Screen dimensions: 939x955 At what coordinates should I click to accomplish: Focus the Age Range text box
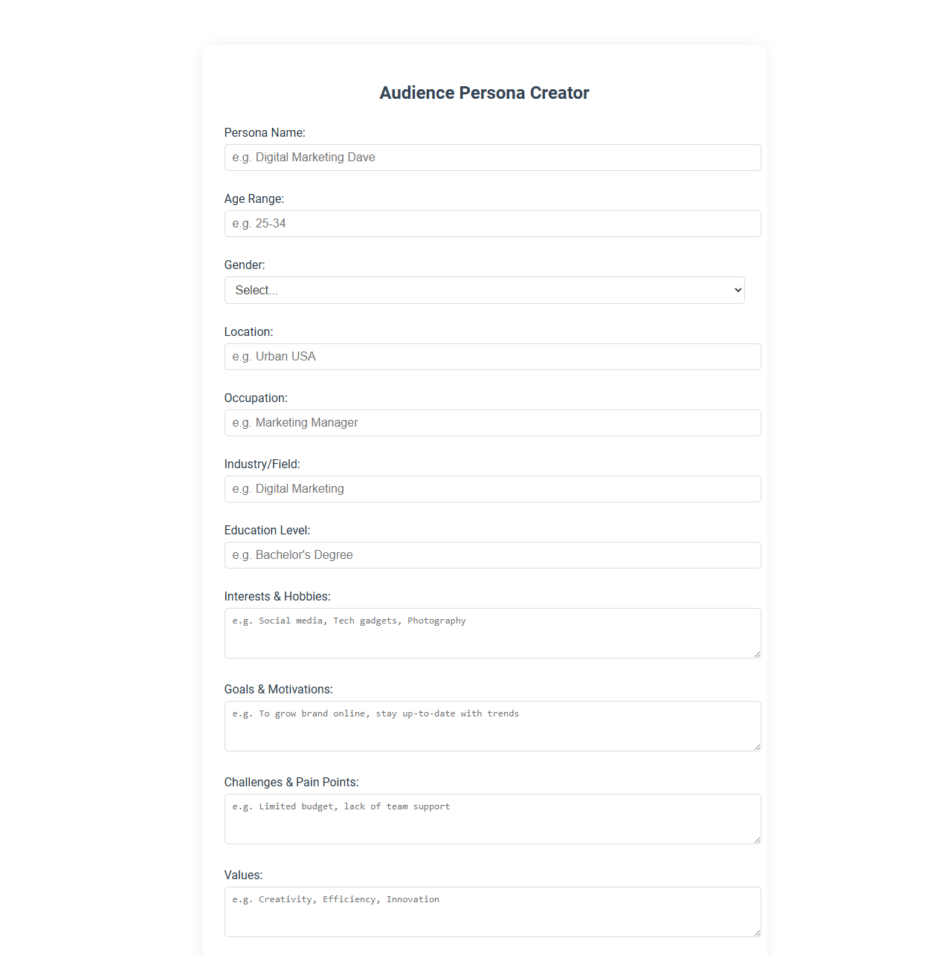pyautogui.click(x=492, y=224)
